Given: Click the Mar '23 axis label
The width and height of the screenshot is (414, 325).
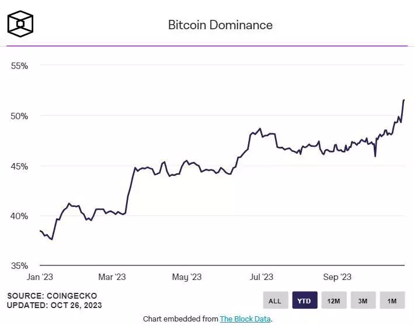Looking at the screenshot, I should coord(112,277).
